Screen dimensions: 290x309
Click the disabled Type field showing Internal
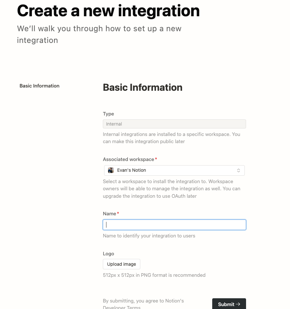tap(174, 124)
